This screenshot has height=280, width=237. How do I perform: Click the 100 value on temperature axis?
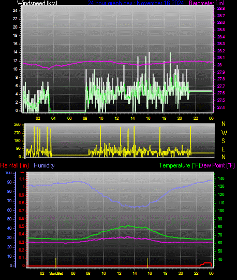pyautogui.click(x=221, y=211)
